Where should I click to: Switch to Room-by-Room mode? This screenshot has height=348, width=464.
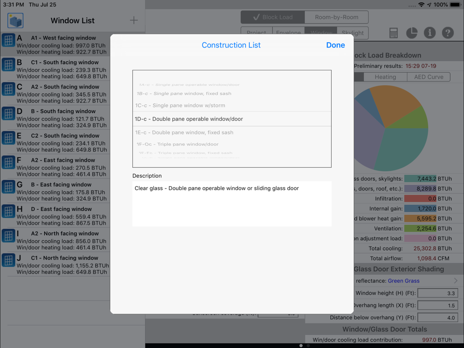(335, 17)
